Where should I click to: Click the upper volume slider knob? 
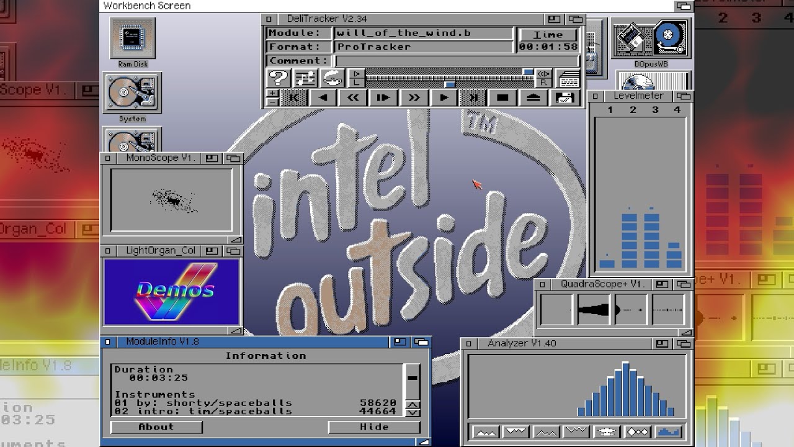tap(528, 73)
